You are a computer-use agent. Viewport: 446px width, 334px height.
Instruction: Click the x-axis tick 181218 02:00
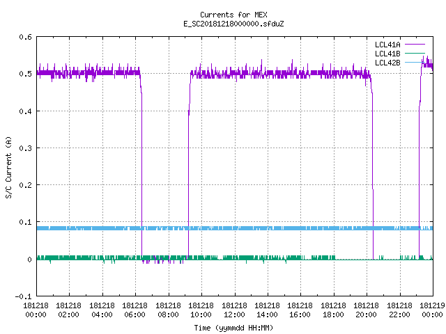tap(68, 310)
